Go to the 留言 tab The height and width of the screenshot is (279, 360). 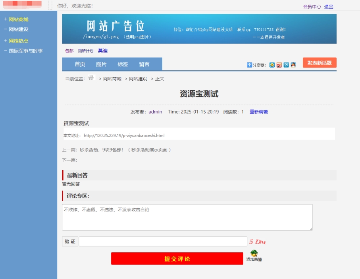[x=144, y=64]
